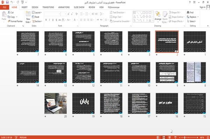
Task: Click the Reset slide button
Action: click(x=36, y=17)
